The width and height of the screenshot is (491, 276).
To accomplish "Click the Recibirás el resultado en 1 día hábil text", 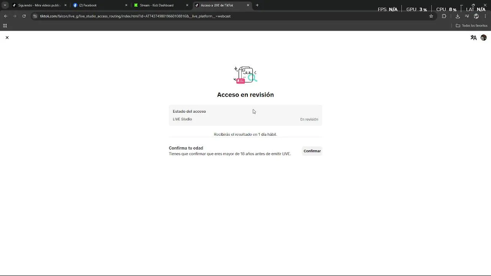I will 245,135.
